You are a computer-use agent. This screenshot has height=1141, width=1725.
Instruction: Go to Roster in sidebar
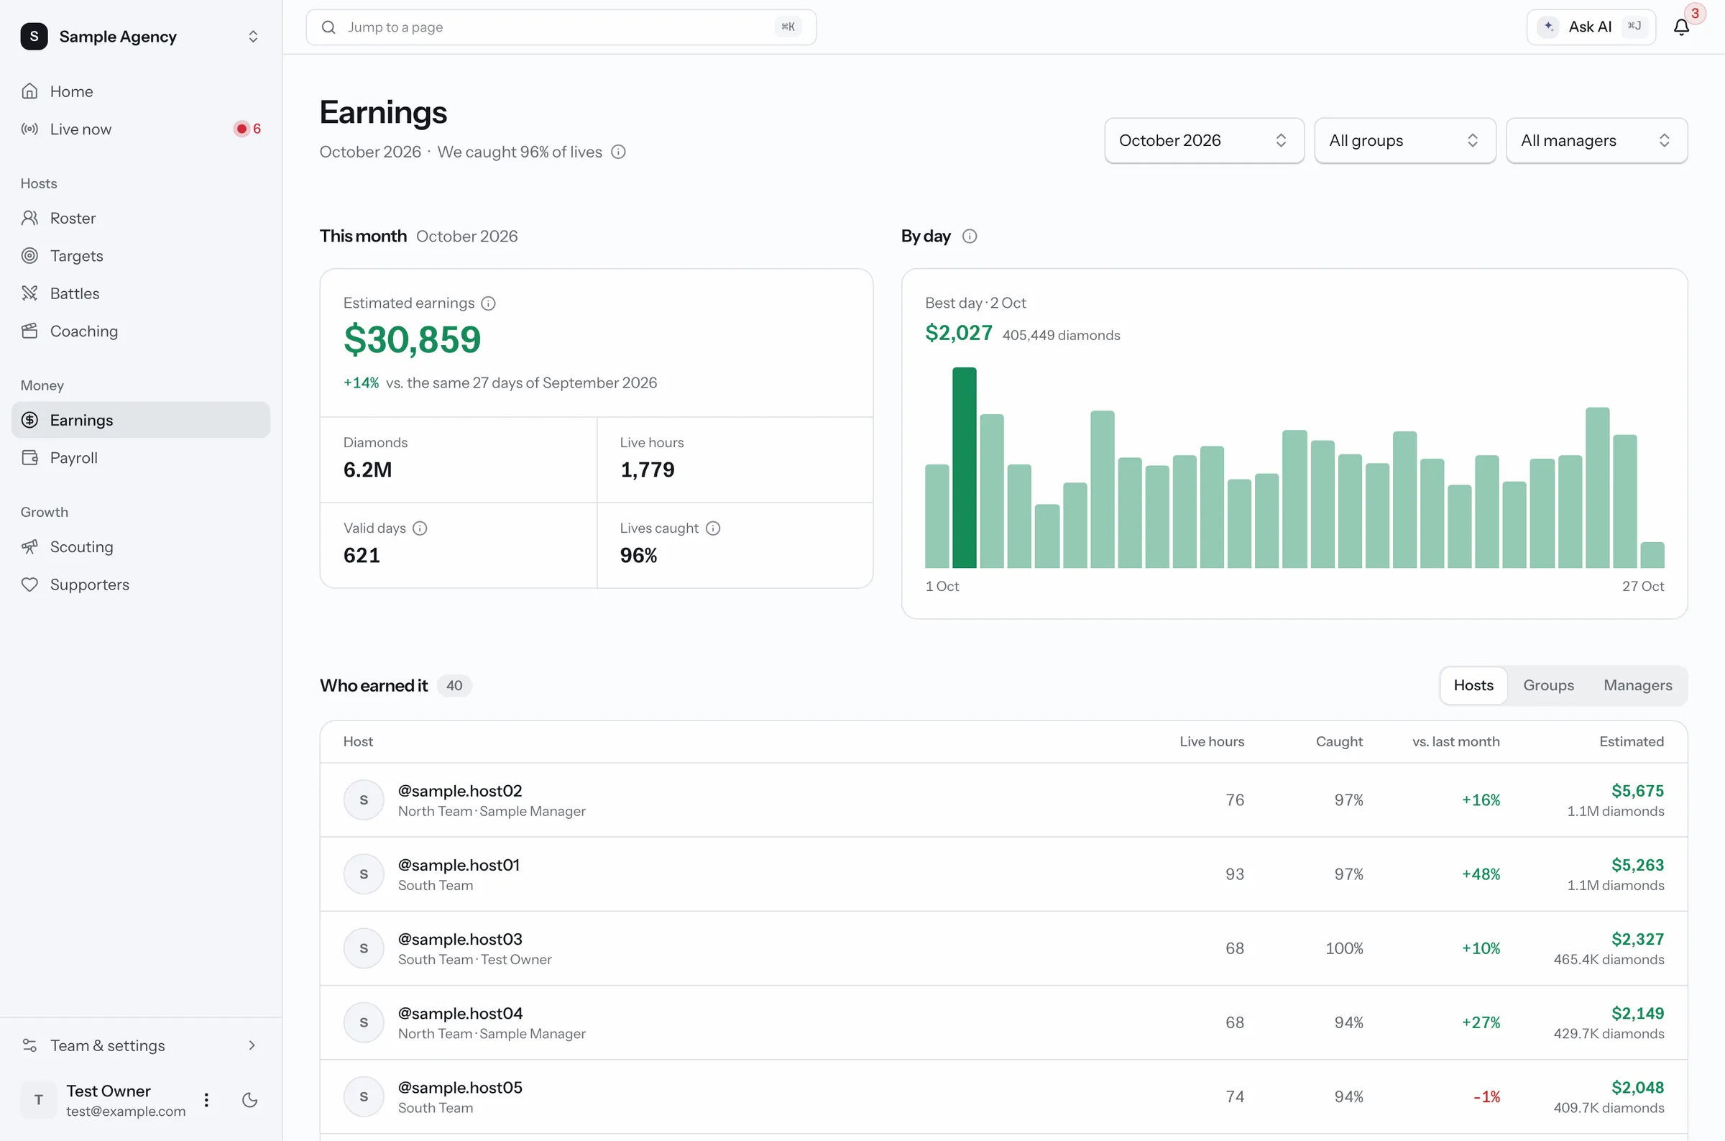click(x=141, y=218)
